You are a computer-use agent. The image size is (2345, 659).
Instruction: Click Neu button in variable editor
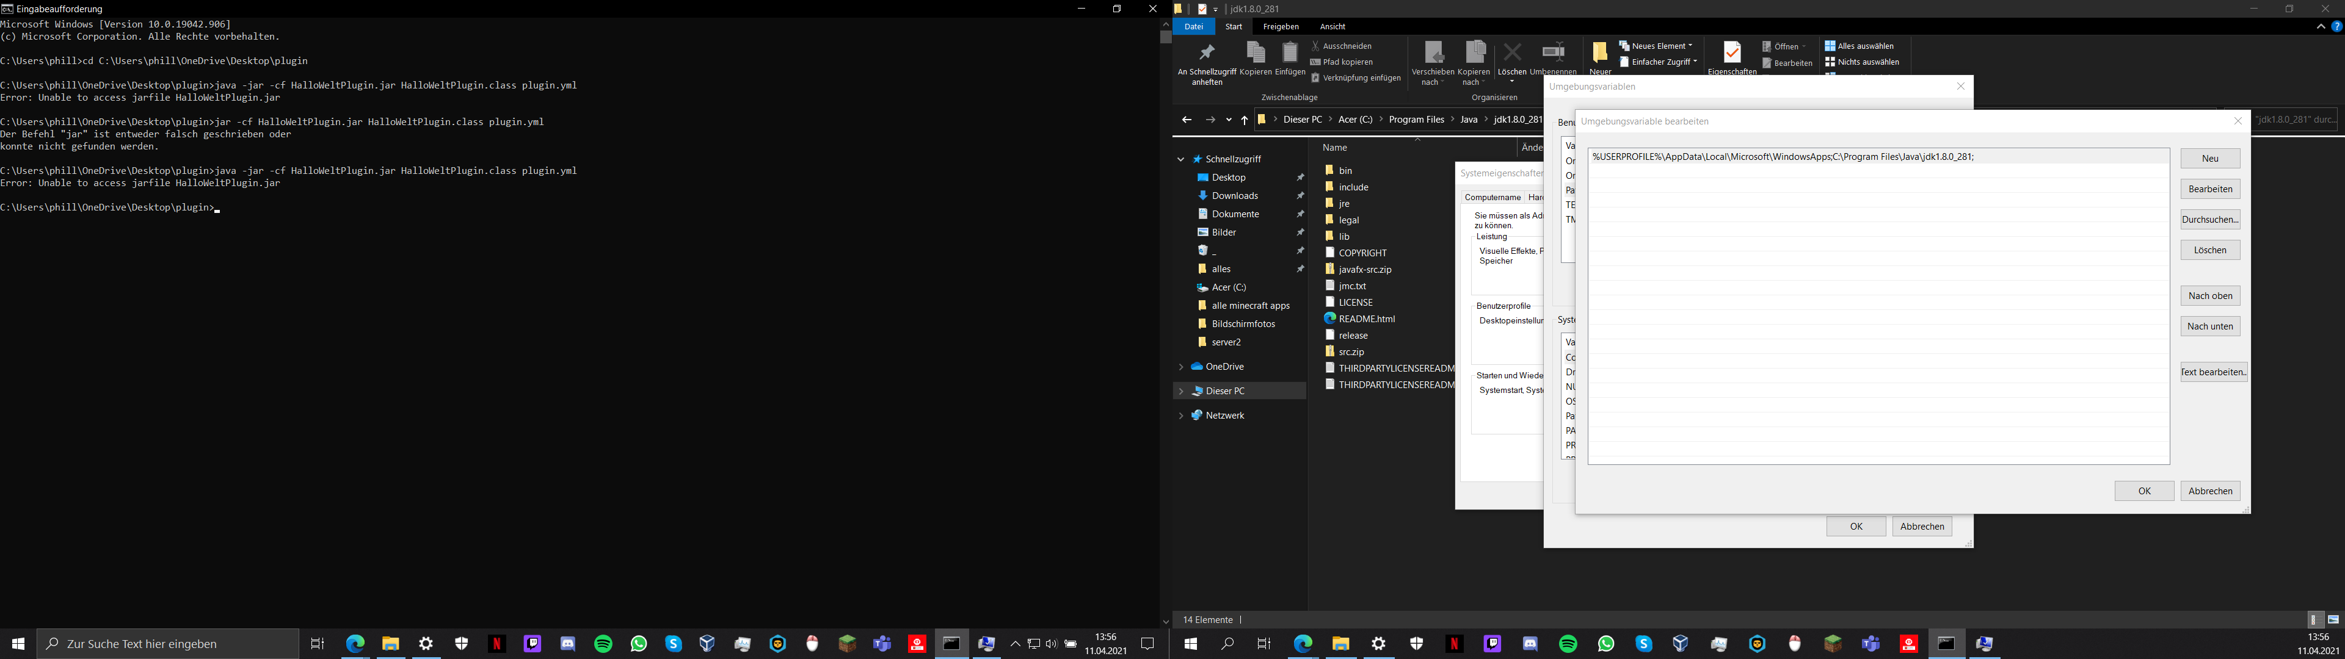point(2209,159)
